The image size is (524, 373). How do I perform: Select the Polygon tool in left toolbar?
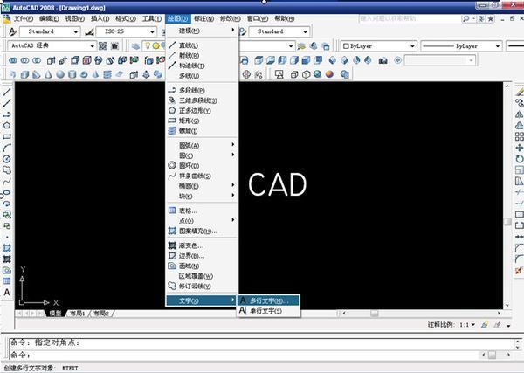pyautogui.click(x=7, y=125)
